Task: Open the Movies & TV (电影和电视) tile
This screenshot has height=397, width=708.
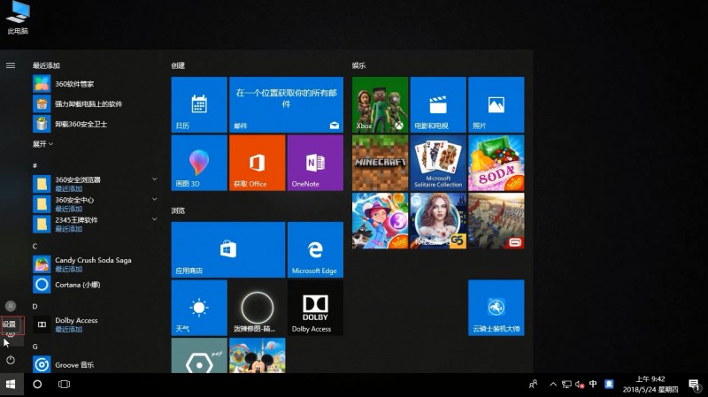Action: (438, 104)
